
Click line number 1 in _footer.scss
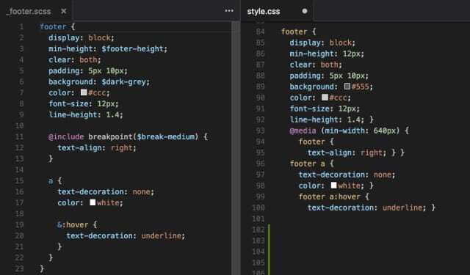click(21, 27)
